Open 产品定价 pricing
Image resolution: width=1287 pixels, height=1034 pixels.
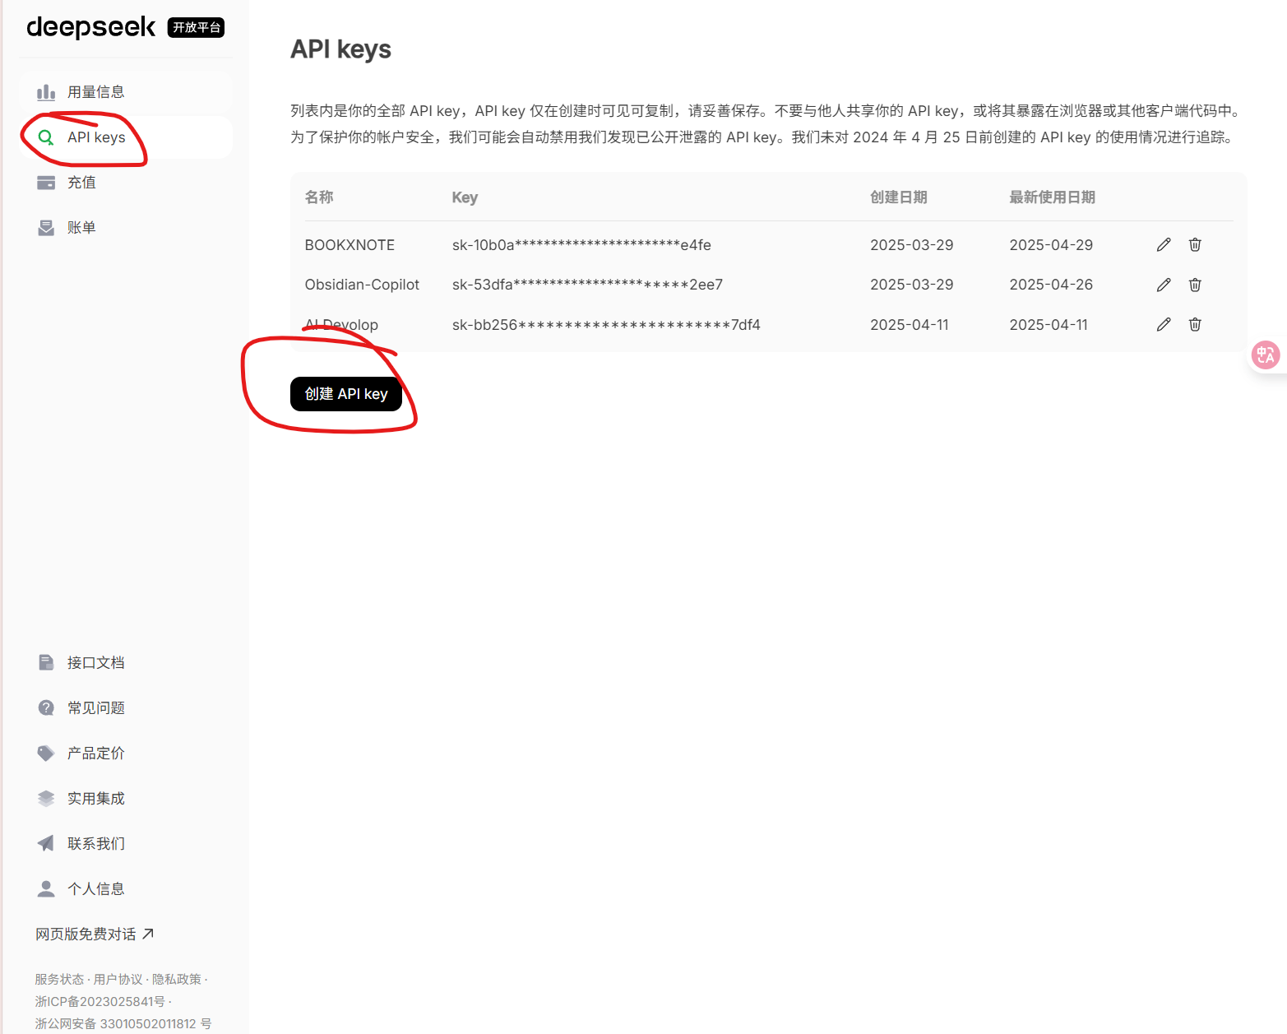tap(126, 753)
